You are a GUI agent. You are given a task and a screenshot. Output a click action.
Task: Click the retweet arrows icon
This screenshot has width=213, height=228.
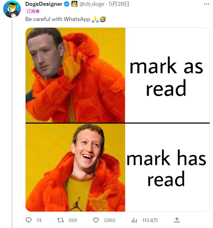(x=61, y=220)
